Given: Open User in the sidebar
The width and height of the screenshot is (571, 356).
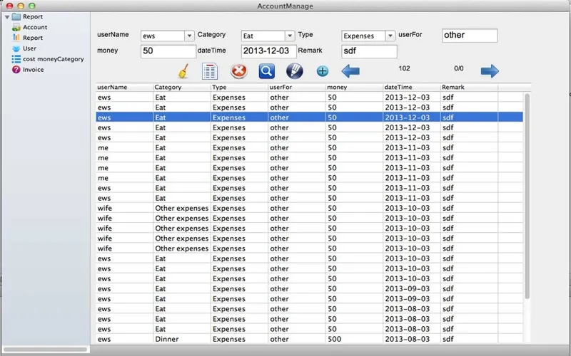Looking at the screenshot, I should click(29, 48).
